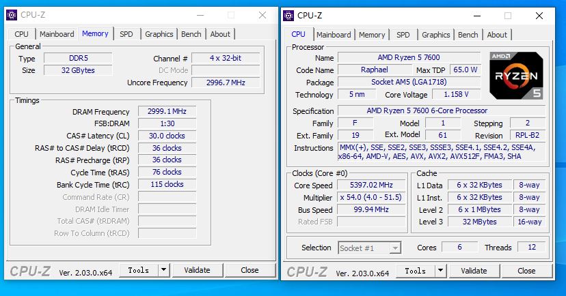Viewport: 566px width, 296px height.
Task: Click the DRAM Frequency value 2999.1 MHz
Action: [x=167, y=111]
